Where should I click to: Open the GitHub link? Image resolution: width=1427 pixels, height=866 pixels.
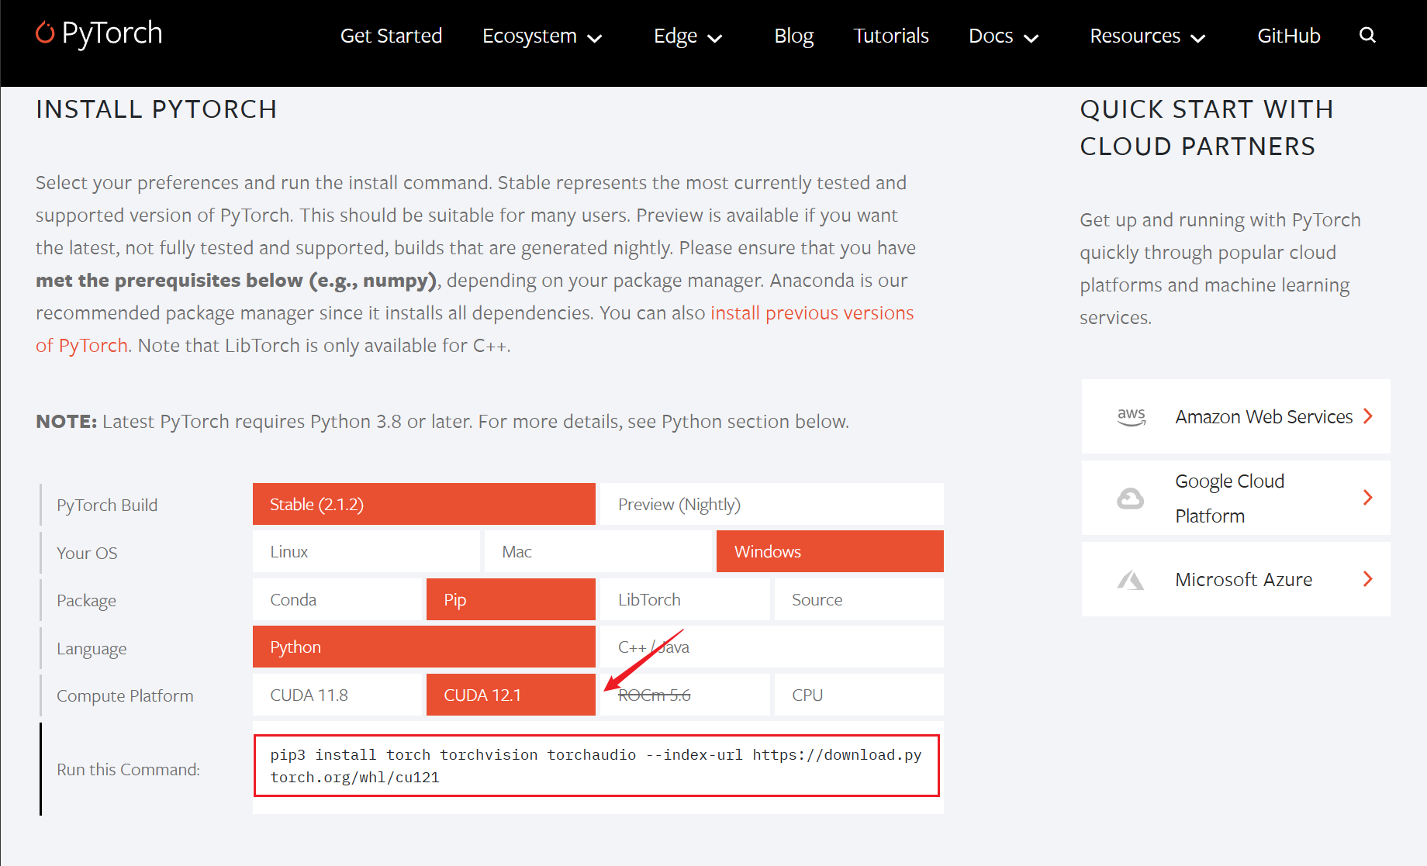click(1288, 36)
